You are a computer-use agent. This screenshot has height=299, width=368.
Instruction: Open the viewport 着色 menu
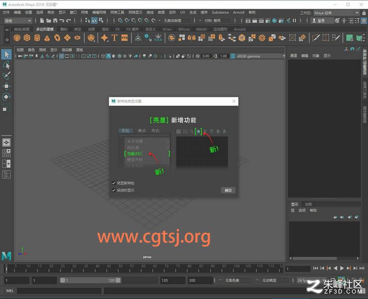click(31, 50)
